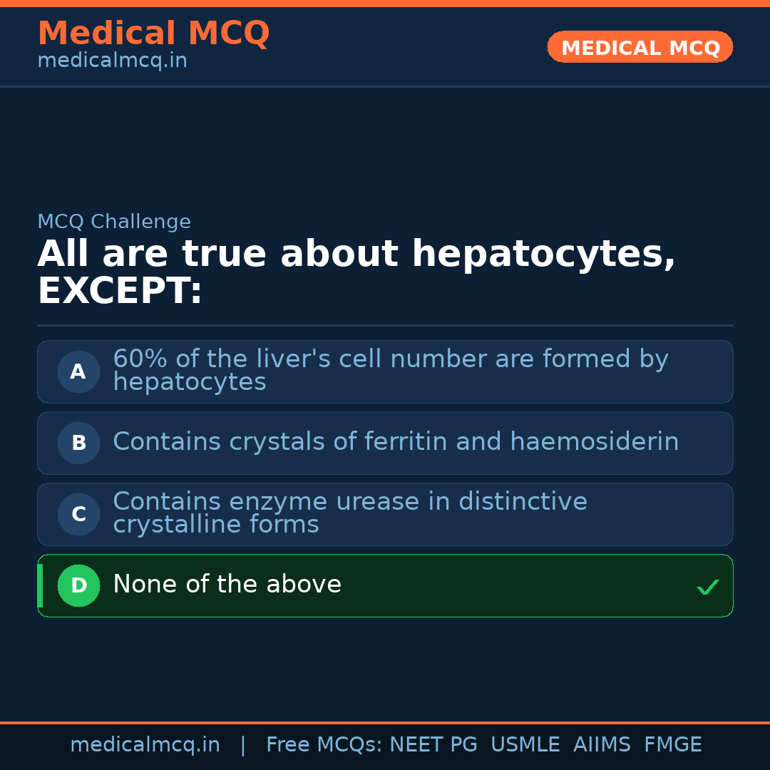The width and height of the screenshot is (770, 770).
Task: Click the "MCQ Challenge" label
Action: click(x=114, y=222)
